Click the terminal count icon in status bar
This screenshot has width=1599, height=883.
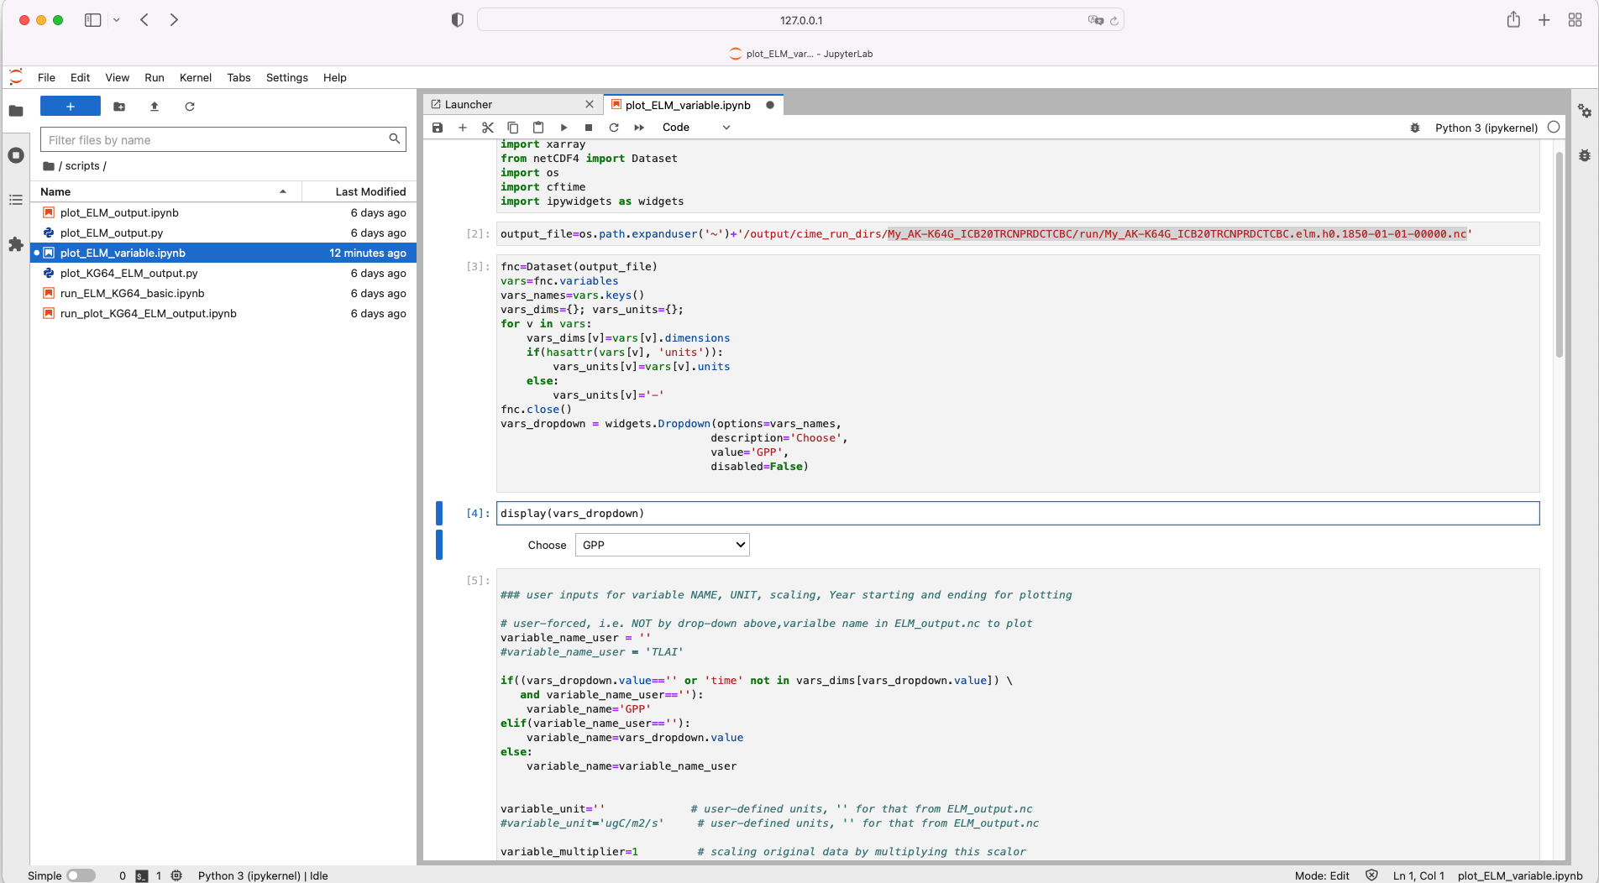pyautogui.click(x=142, y=875)
